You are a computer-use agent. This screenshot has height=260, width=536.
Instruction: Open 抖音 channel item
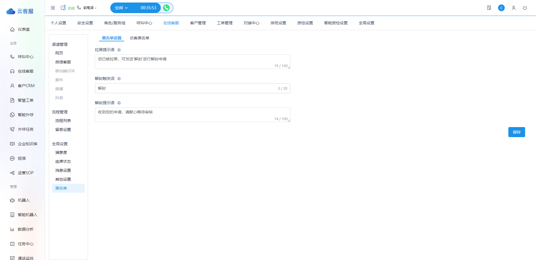tap(59, 98)
